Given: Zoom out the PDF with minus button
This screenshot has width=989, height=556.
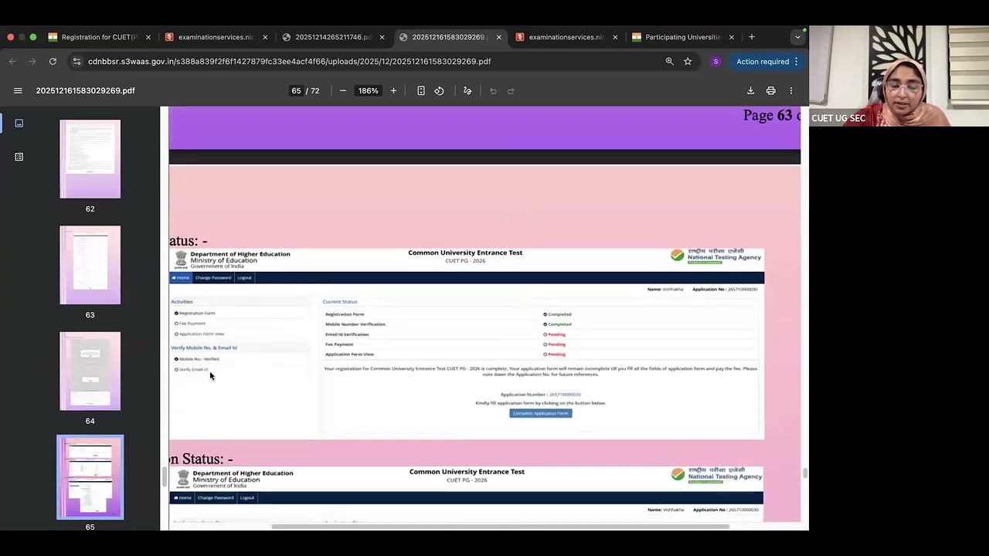Looking at the screenshot, I should [x=343, y=90].
